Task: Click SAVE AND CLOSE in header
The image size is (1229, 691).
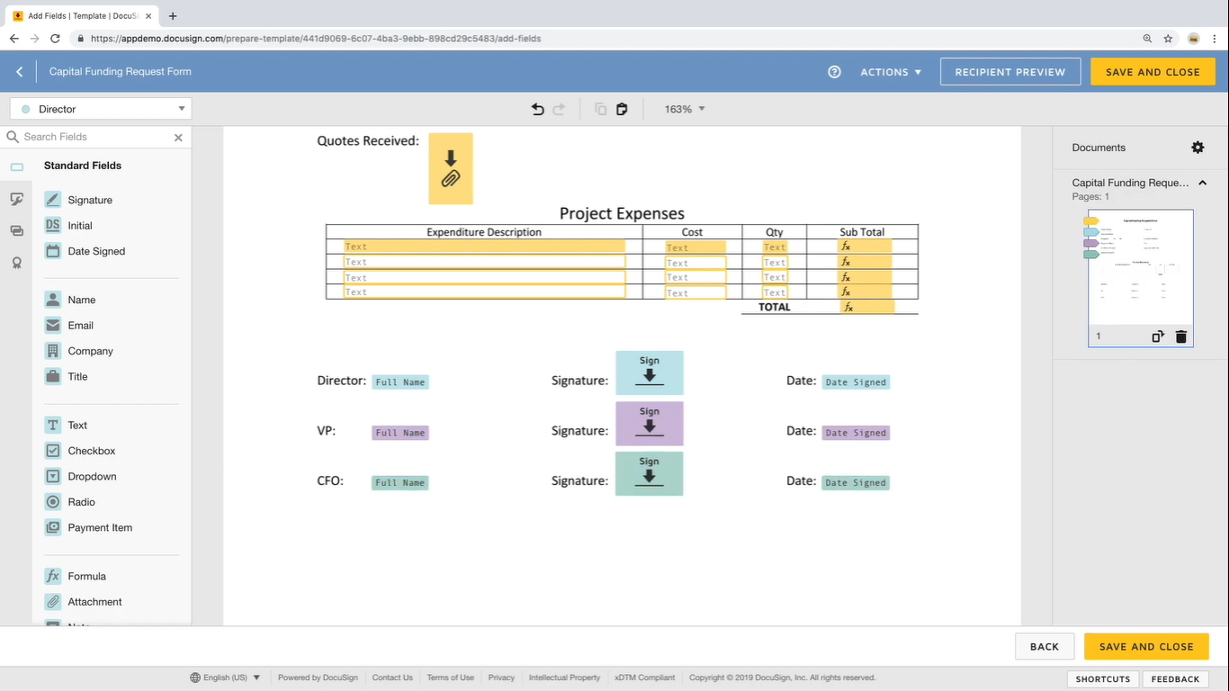Action: (x=1153, y=72)
